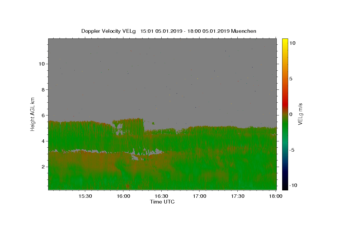Click the 17:00 time tick label
This screenshot has height=228, width=342.
[x=200, y=196]
